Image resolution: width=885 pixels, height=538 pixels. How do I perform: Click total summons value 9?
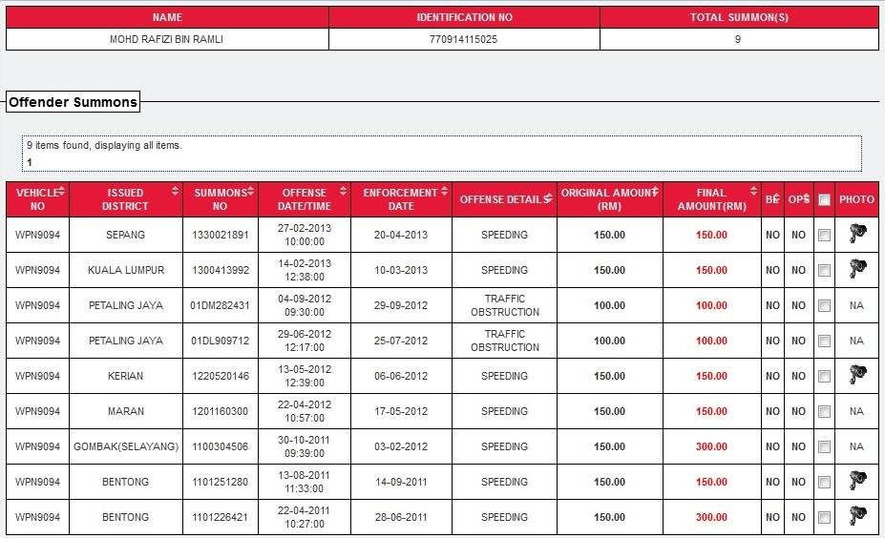[738, 39]
